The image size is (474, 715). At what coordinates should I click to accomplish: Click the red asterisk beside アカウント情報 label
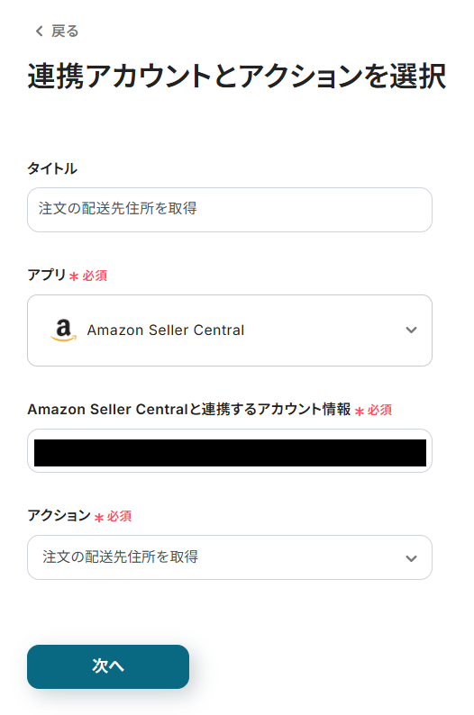[360, 411]
